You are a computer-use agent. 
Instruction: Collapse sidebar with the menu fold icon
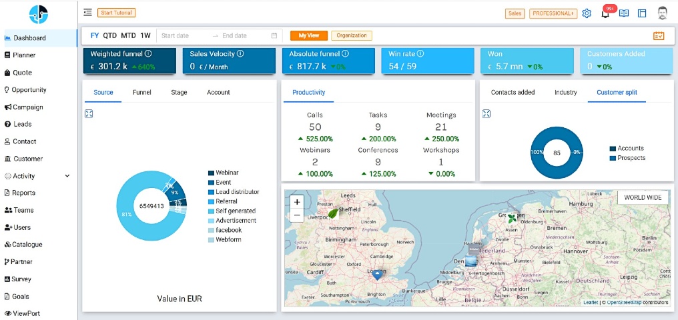tap(88, 13)
